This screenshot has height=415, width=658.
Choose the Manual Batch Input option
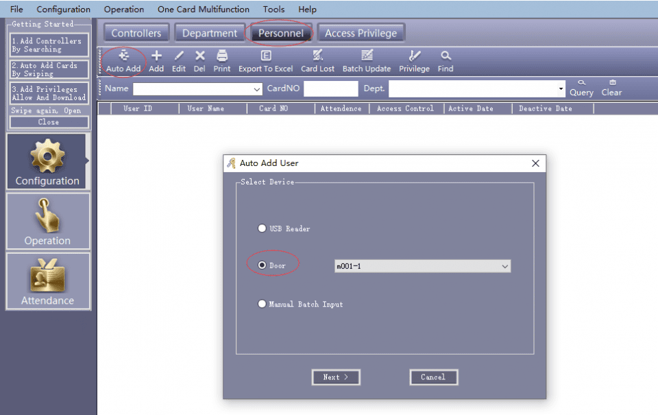click(x=262, y=304)
